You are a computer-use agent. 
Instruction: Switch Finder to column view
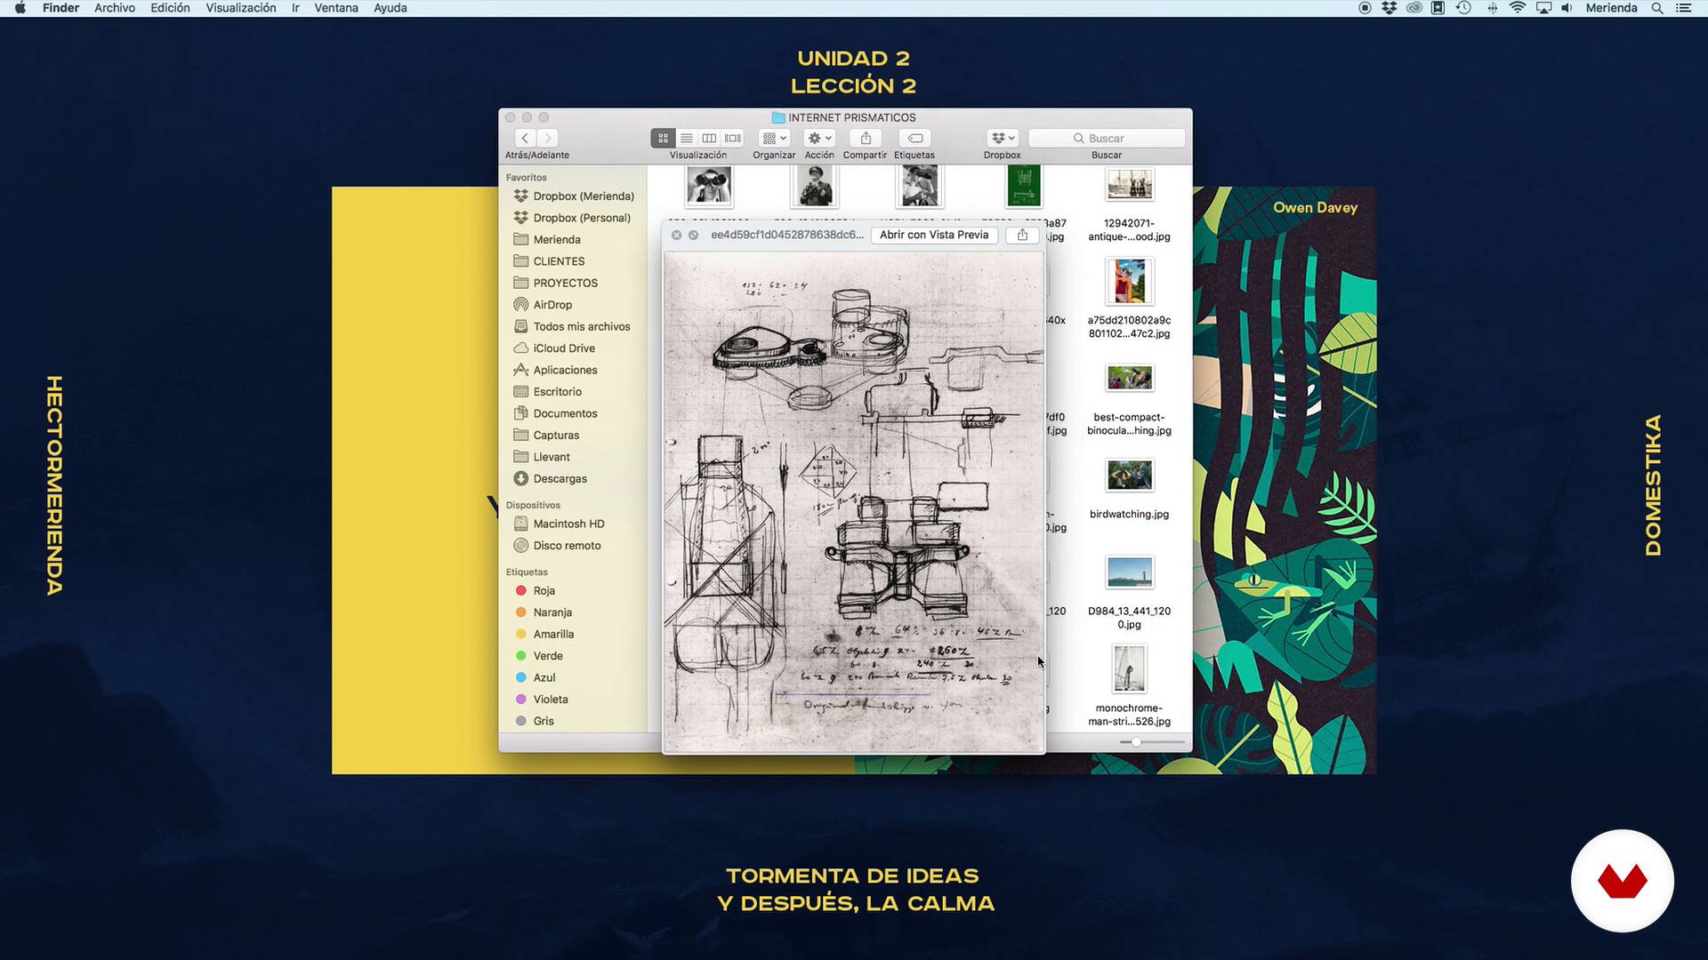pyautogui.click(x=709, y=138)
